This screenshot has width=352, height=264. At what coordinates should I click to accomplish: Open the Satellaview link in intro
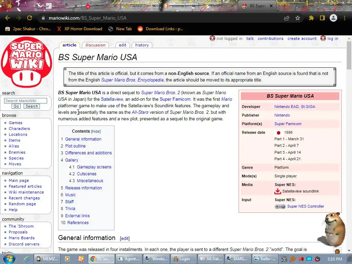click(x=112, y=99)
